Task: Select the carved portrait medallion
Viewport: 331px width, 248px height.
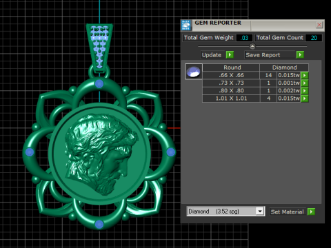Action: coord(100,154)
